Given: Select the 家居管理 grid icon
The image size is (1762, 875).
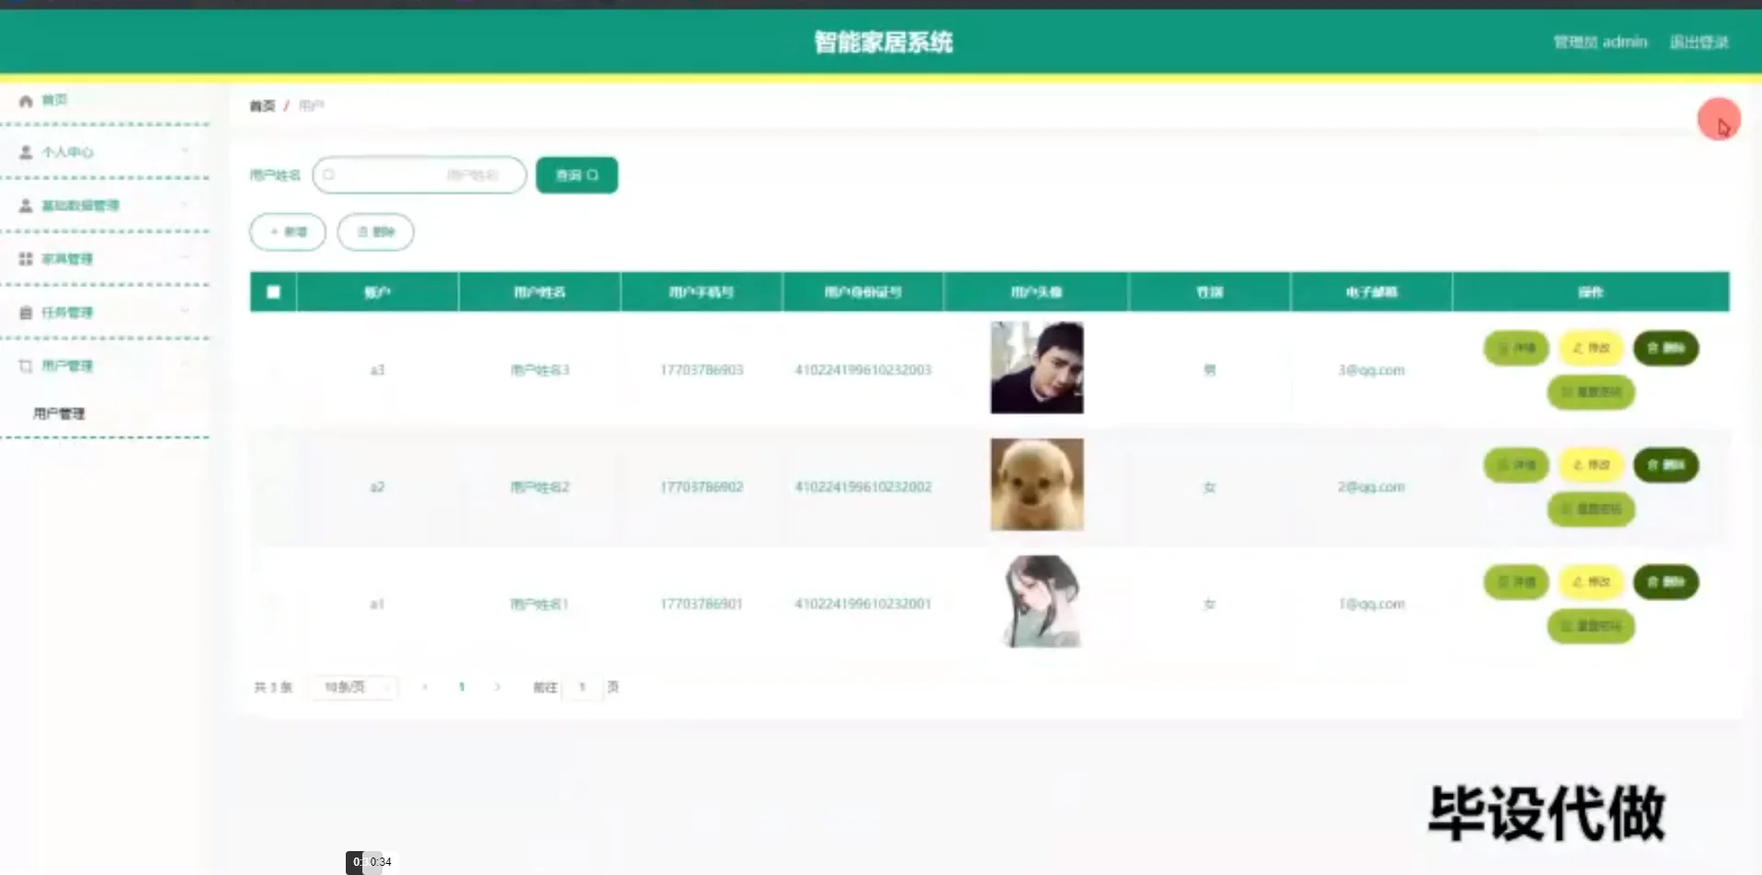Looking at the screenshot, I should pos(26,258).
